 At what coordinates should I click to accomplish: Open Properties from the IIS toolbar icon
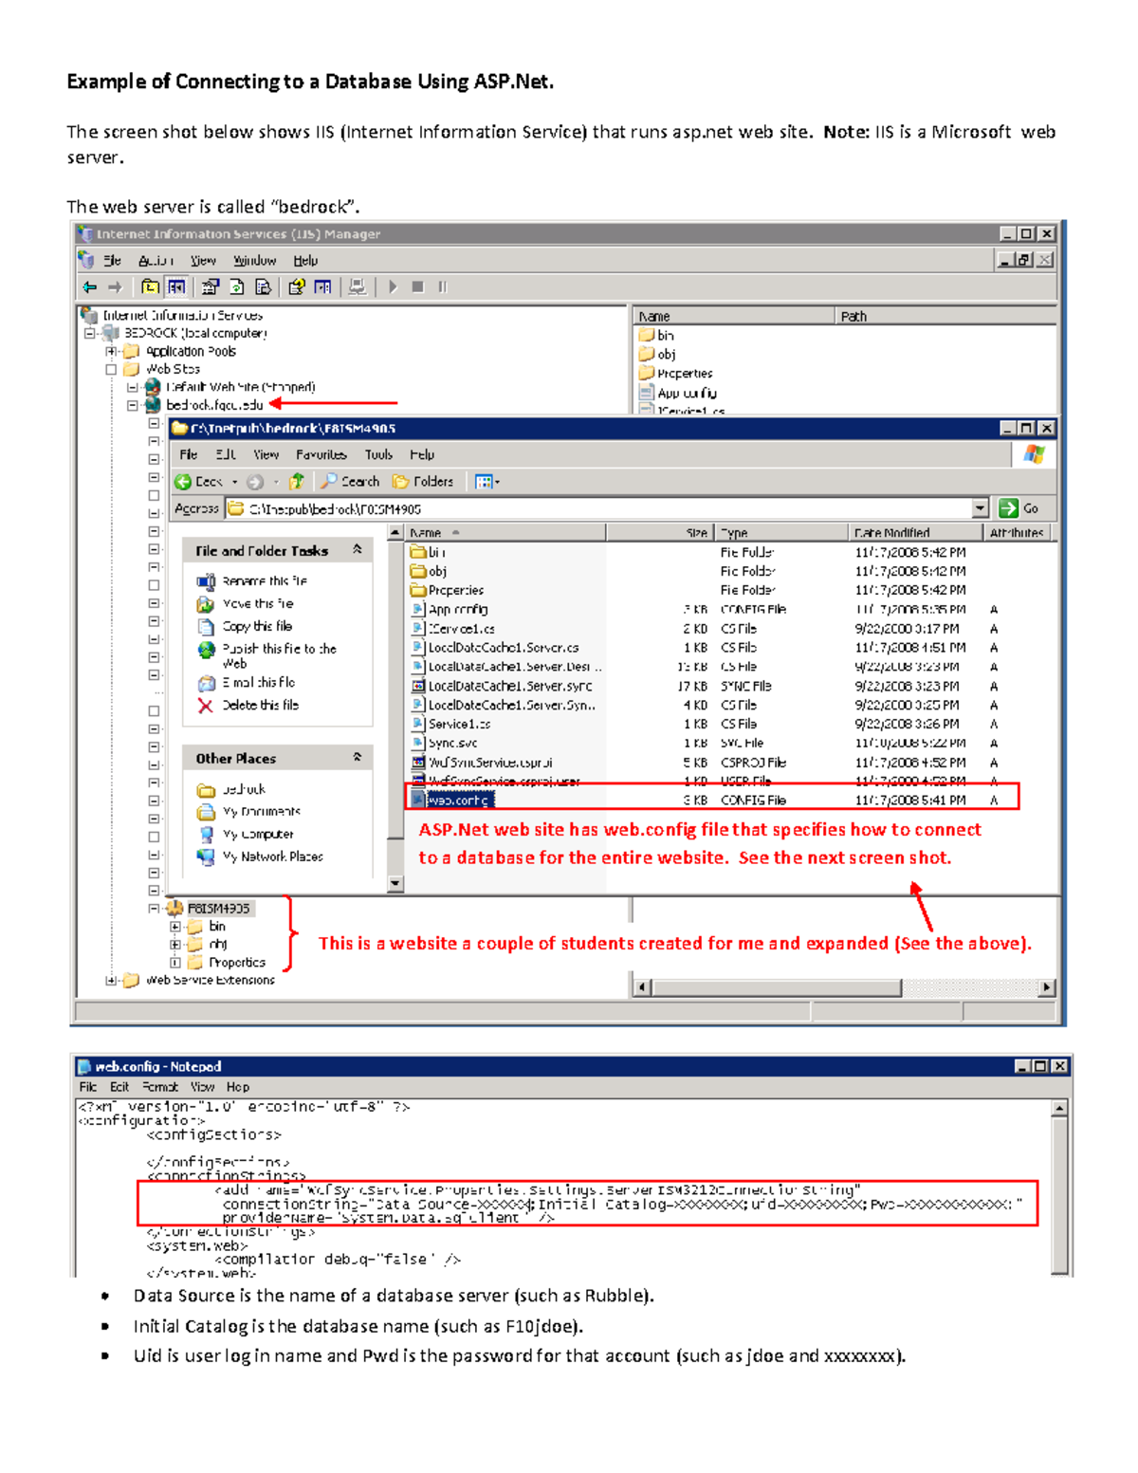coord(211,285)
